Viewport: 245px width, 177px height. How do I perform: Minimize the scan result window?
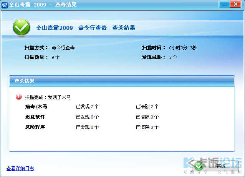point(224,4)
